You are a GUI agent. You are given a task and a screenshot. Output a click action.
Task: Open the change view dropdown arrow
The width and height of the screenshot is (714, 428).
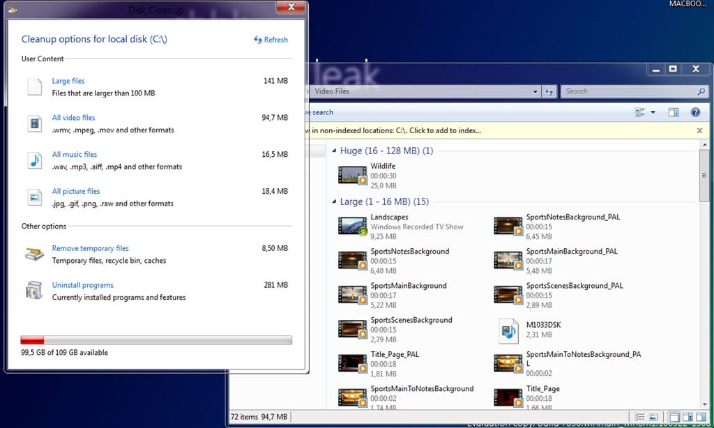pyautogui.click(x=653, y=112)
